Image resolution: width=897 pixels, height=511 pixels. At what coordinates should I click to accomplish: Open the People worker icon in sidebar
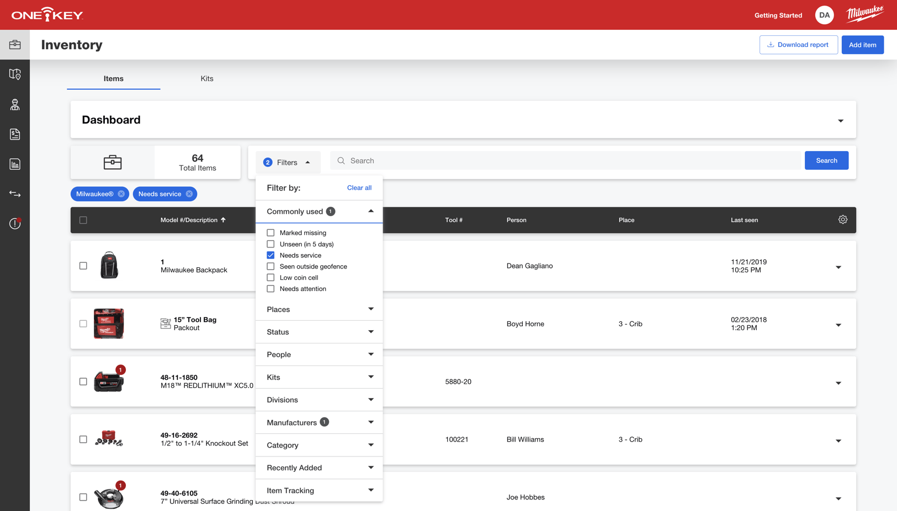coord(15,104)
